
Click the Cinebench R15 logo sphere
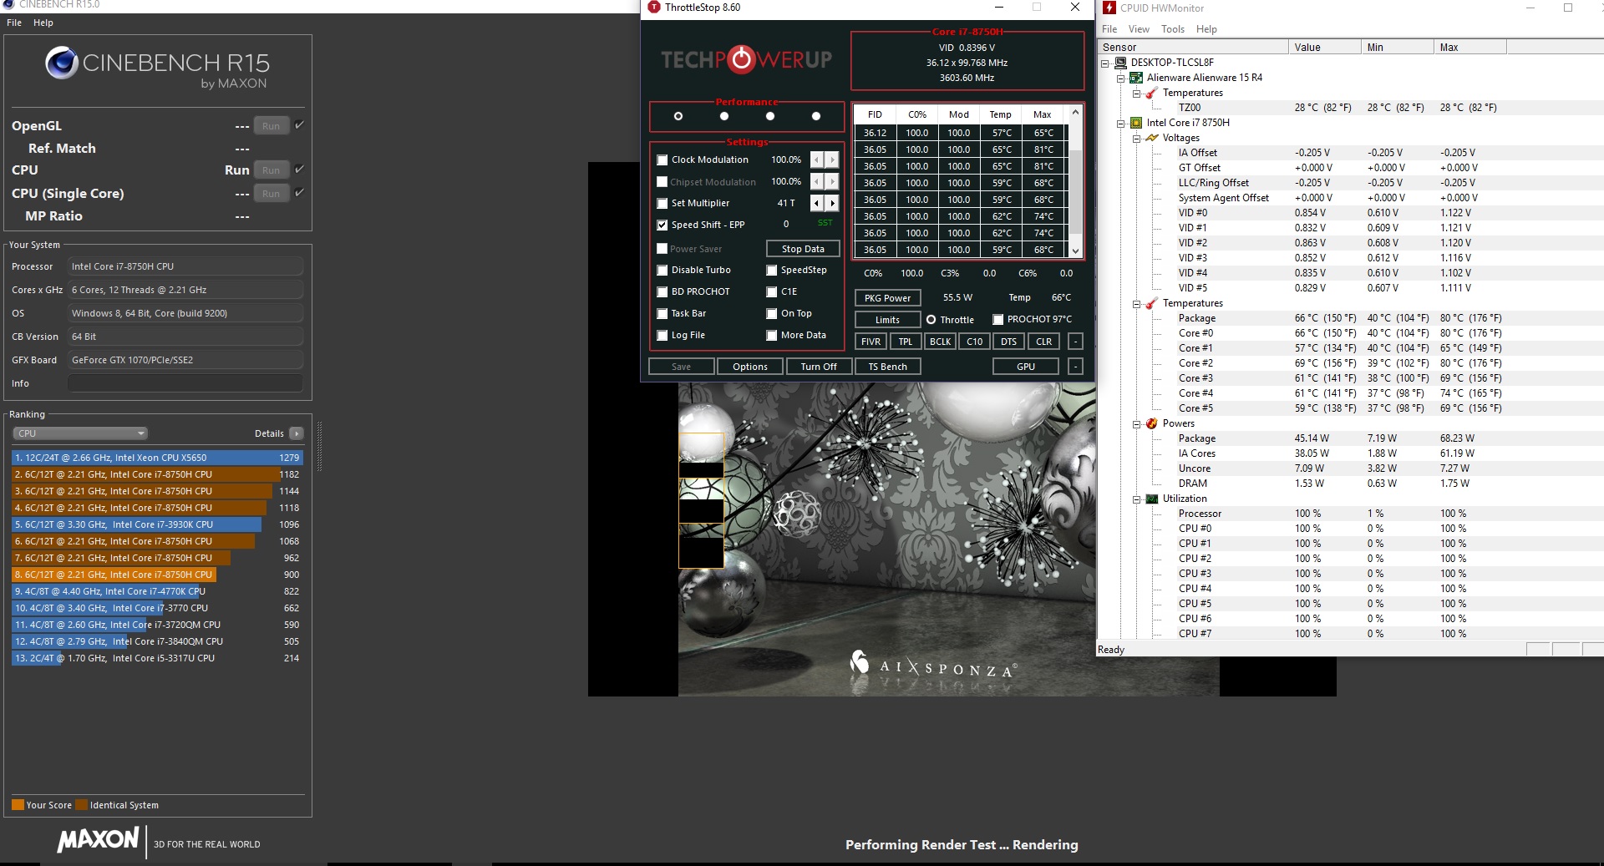[61, 63]
